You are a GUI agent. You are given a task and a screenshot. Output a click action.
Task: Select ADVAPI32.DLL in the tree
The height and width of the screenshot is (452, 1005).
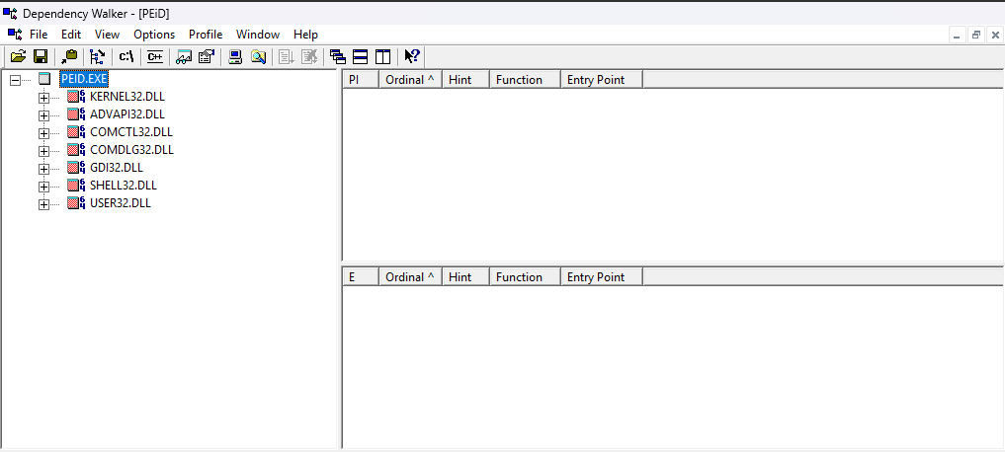pyautogui.click(x=127, y=114)
